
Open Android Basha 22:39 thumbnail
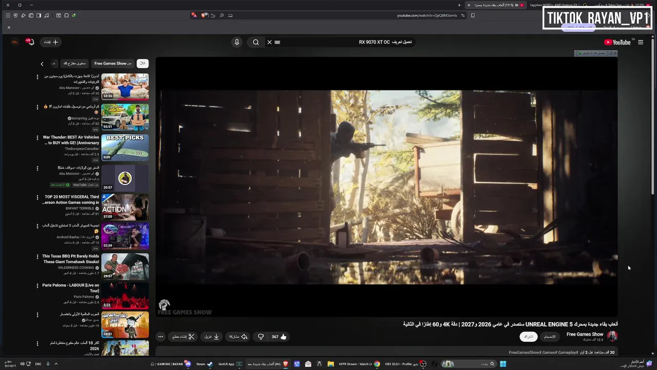(x=125, y=236)
